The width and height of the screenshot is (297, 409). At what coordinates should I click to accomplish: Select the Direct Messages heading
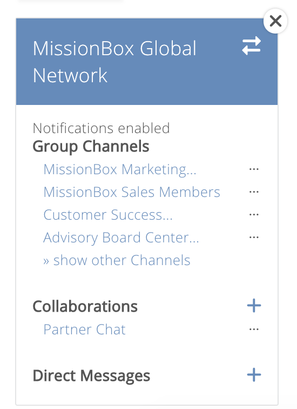pyautogui.click(x=91, y=376)
